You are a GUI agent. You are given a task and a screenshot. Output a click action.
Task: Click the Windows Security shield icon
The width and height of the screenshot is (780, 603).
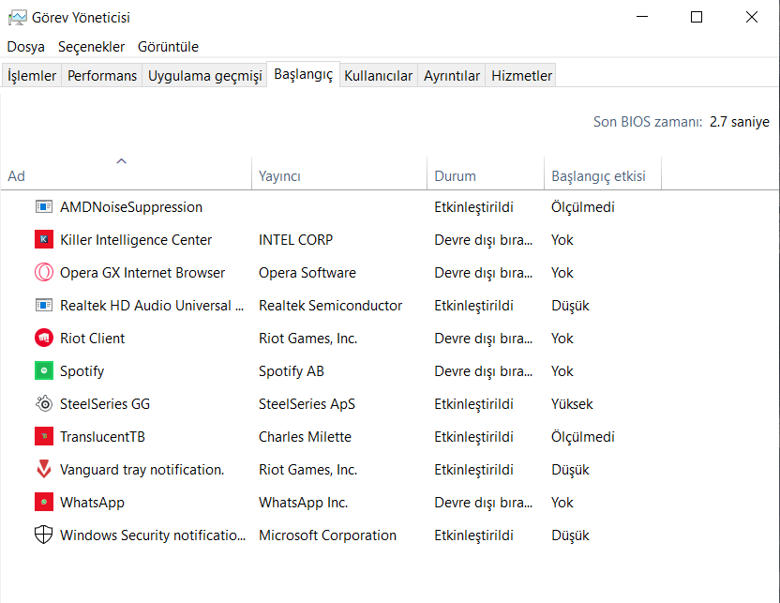coord(44,535)
